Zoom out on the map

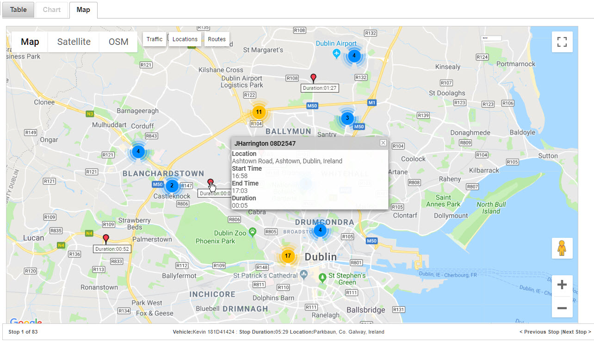point(562,308)
